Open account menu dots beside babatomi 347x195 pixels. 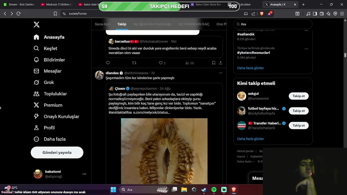(x=84, y=174)
